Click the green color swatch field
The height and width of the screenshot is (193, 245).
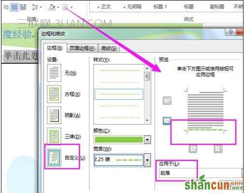119,139
